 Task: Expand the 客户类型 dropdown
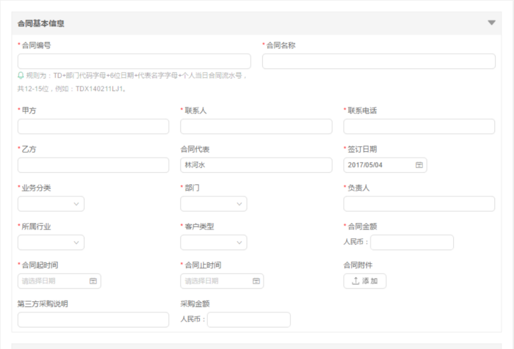tap(213, 243)
